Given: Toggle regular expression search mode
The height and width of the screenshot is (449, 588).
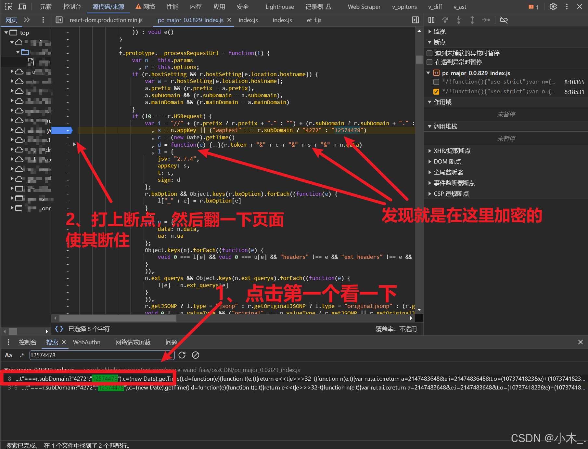Looking at the screenshot, I should tap(22, 355).
